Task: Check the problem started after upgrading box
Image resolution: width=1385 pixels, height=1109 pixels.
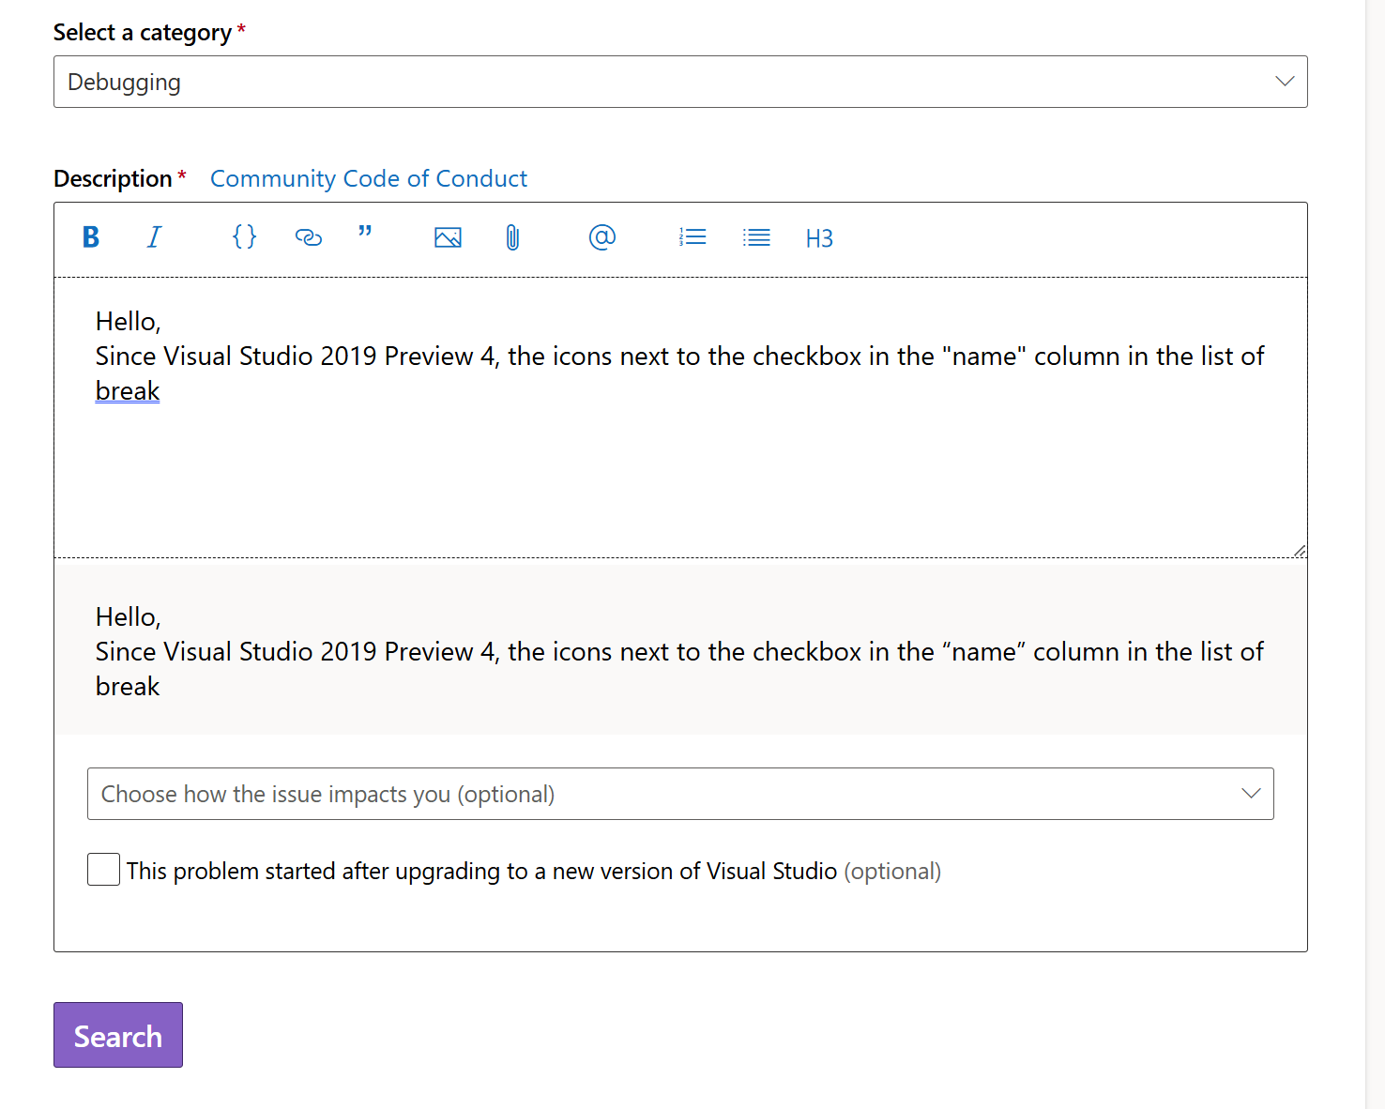Action: pos(103,870)
